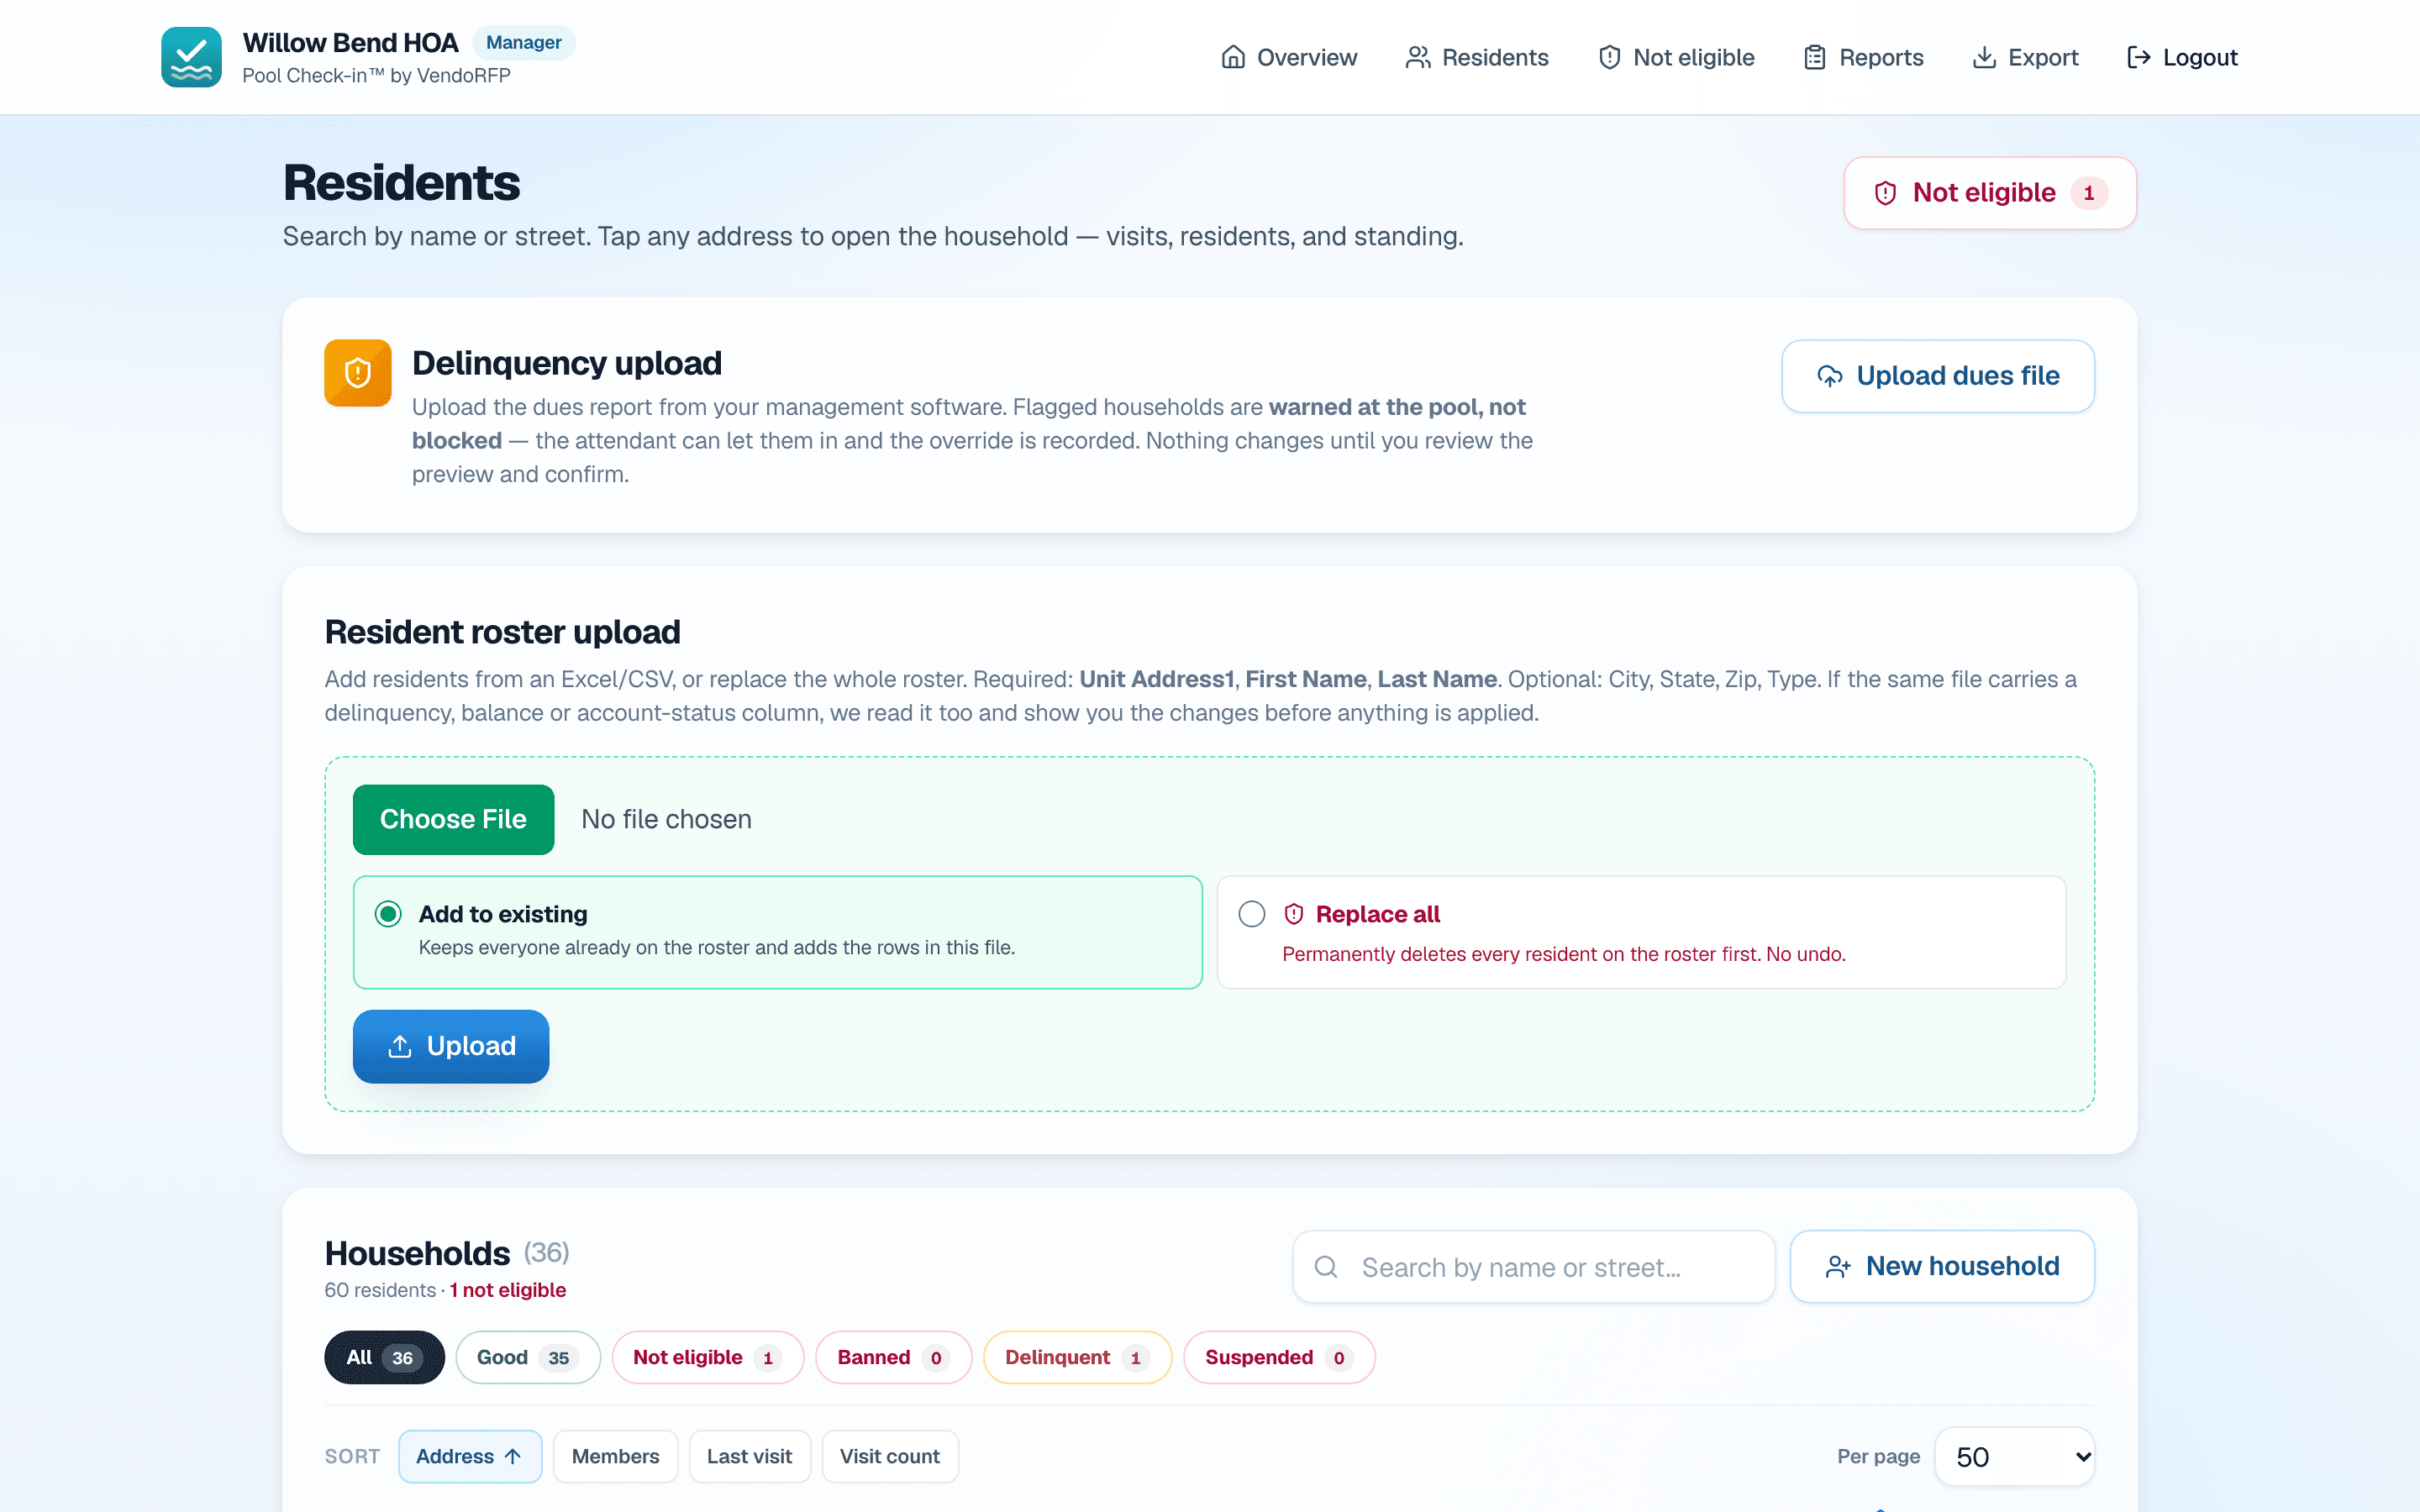The image size is (2420, 1512).
Task: Click the shield icon in Not eligible badge button
Action: click(x=1885, y=193)
